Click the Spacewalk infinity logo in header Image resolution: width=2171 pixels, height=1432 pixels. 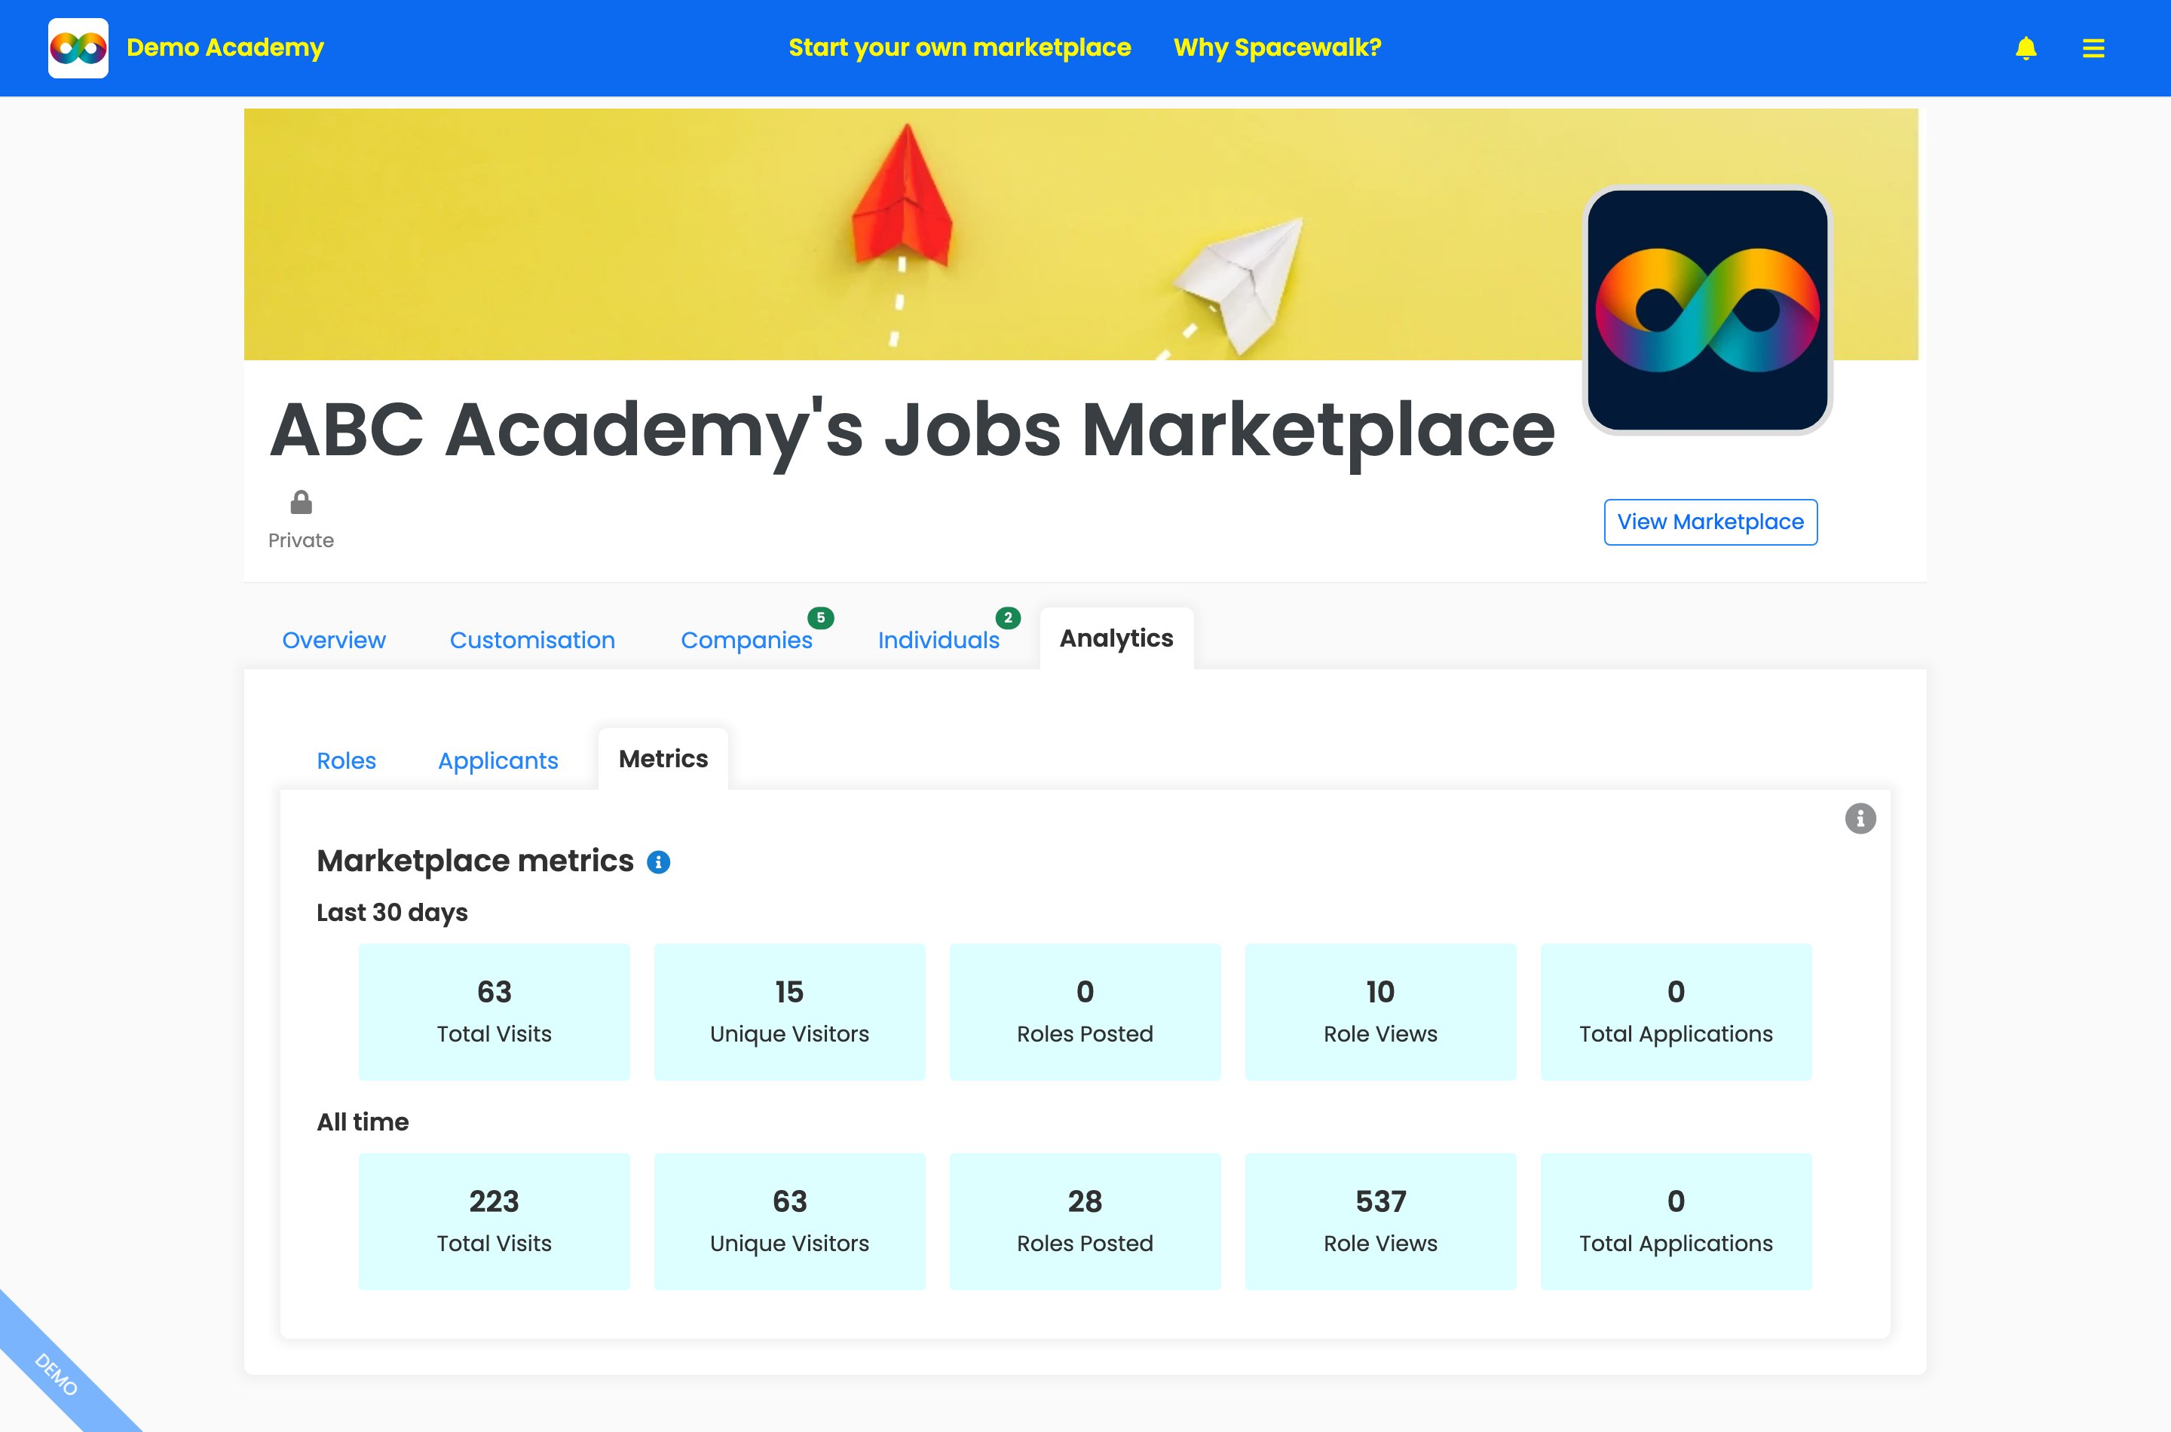tap(78, 47)
